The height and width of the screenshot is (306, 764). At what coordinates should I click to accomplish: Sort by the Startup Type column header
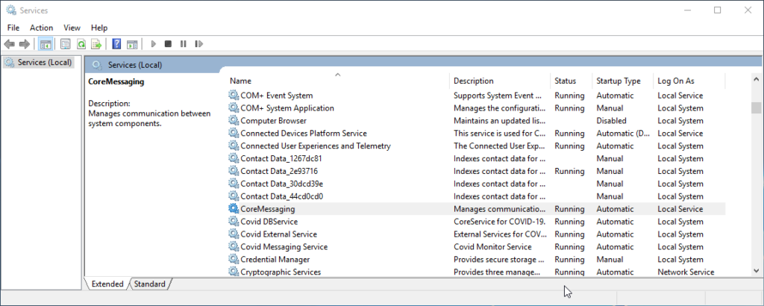[618, 81]
